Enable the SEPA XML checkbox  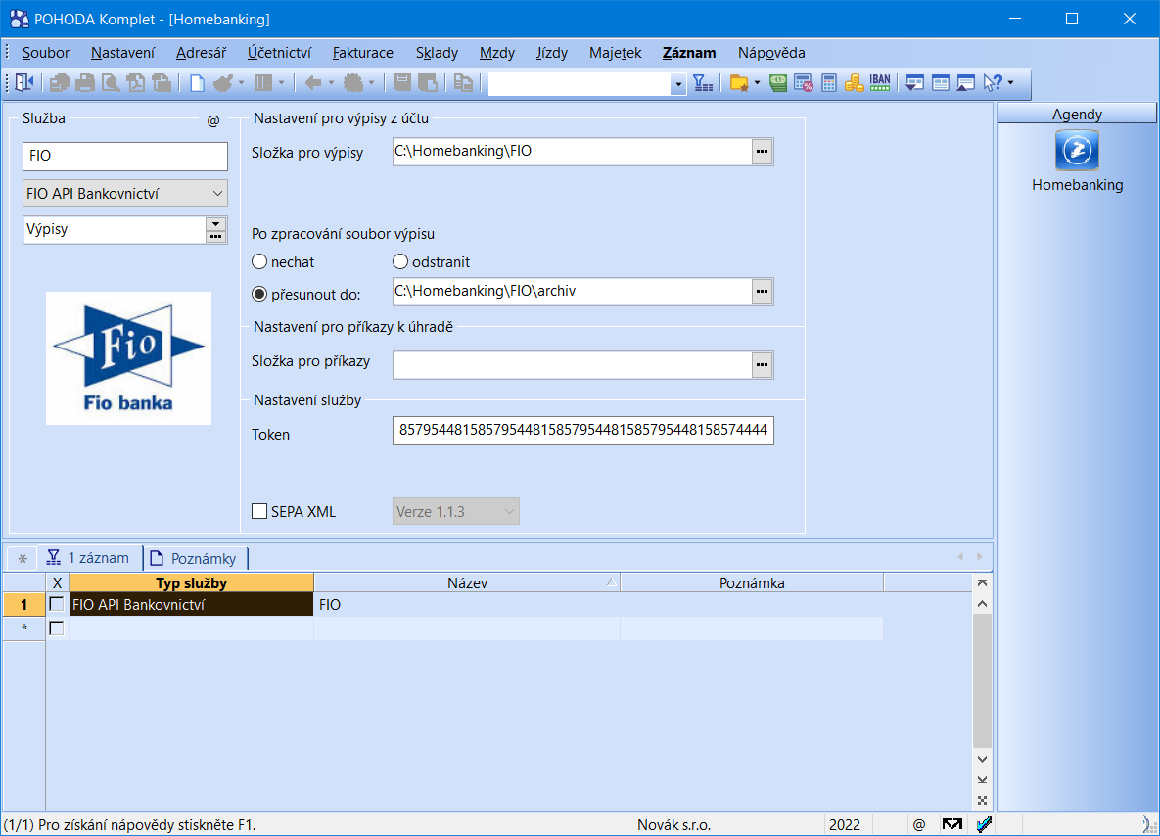[259, 511]
